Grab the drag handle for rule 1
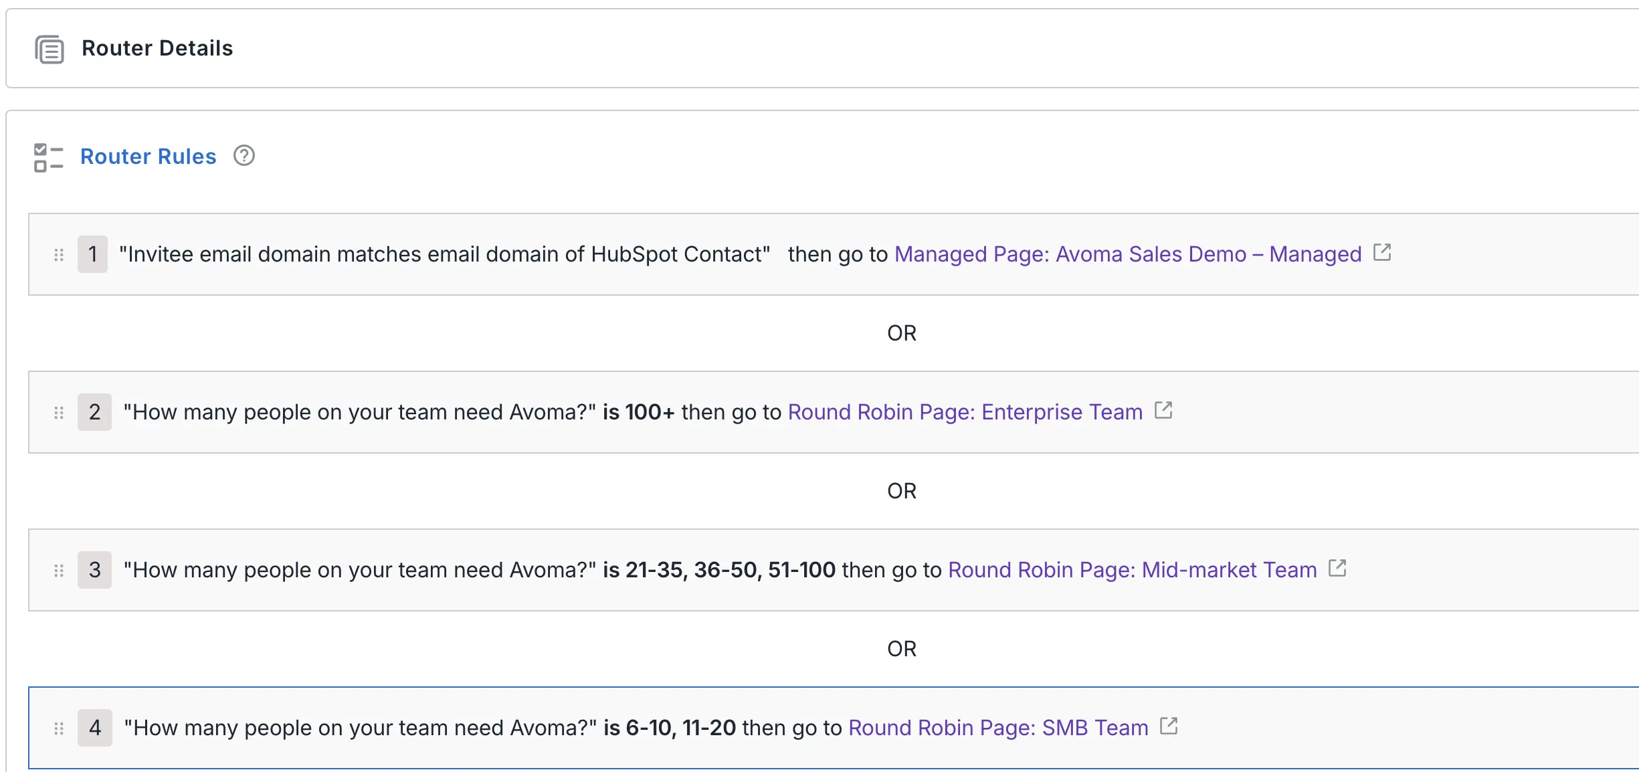 [59, 255]
